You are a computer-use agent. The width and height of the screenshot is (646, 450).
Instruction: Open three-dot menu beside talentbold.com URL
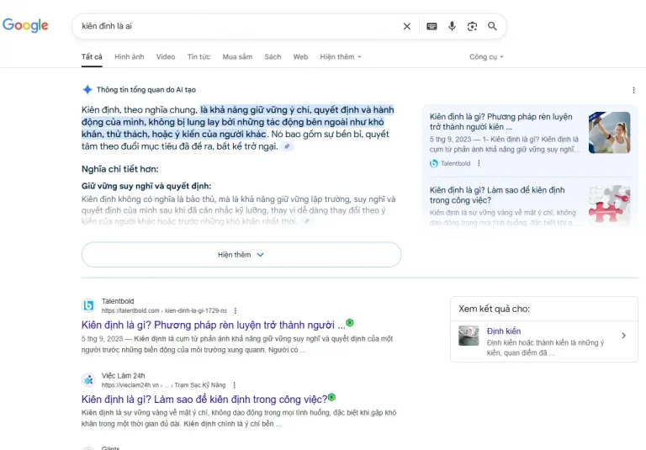pos(236,310)
